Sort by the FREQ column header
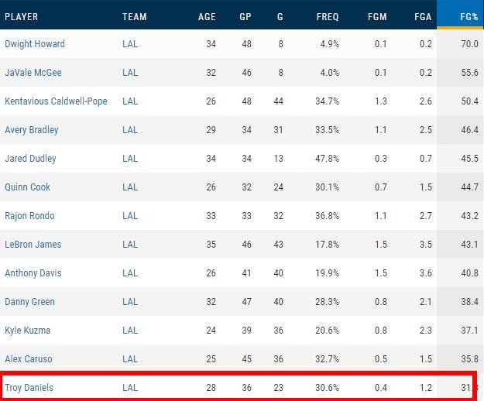 (328, 17)
